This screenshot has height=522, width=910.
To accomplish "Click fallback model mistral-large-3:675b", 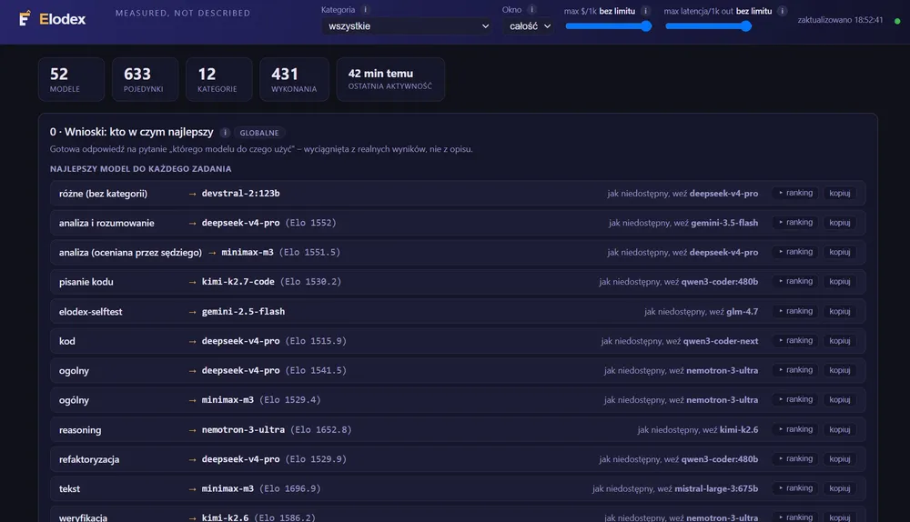I will (716, 488).
